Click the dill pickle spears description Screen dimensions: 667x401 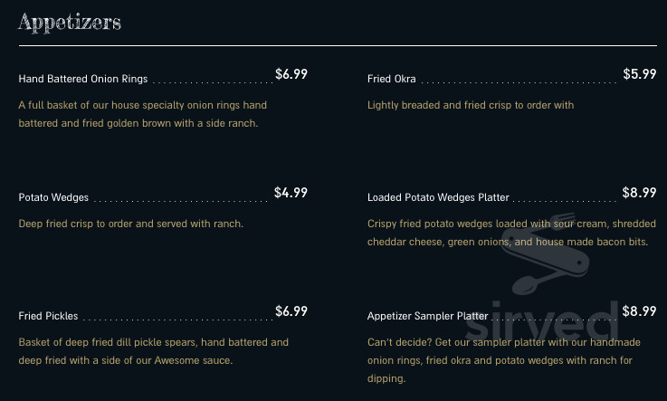[x=153, y=351]
